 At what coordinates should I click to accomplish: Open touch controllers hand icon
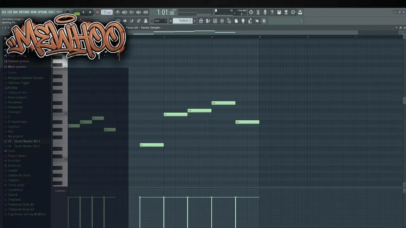click(x=257, y=21)
